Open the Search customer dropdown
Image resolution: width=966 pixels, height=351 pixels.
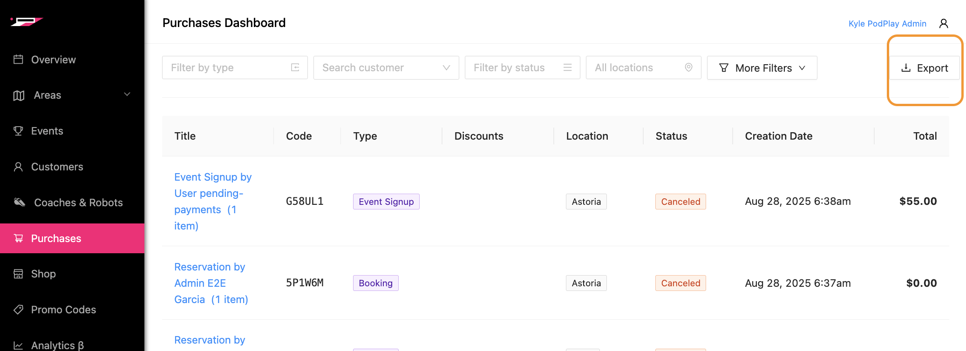pos(386,68)
